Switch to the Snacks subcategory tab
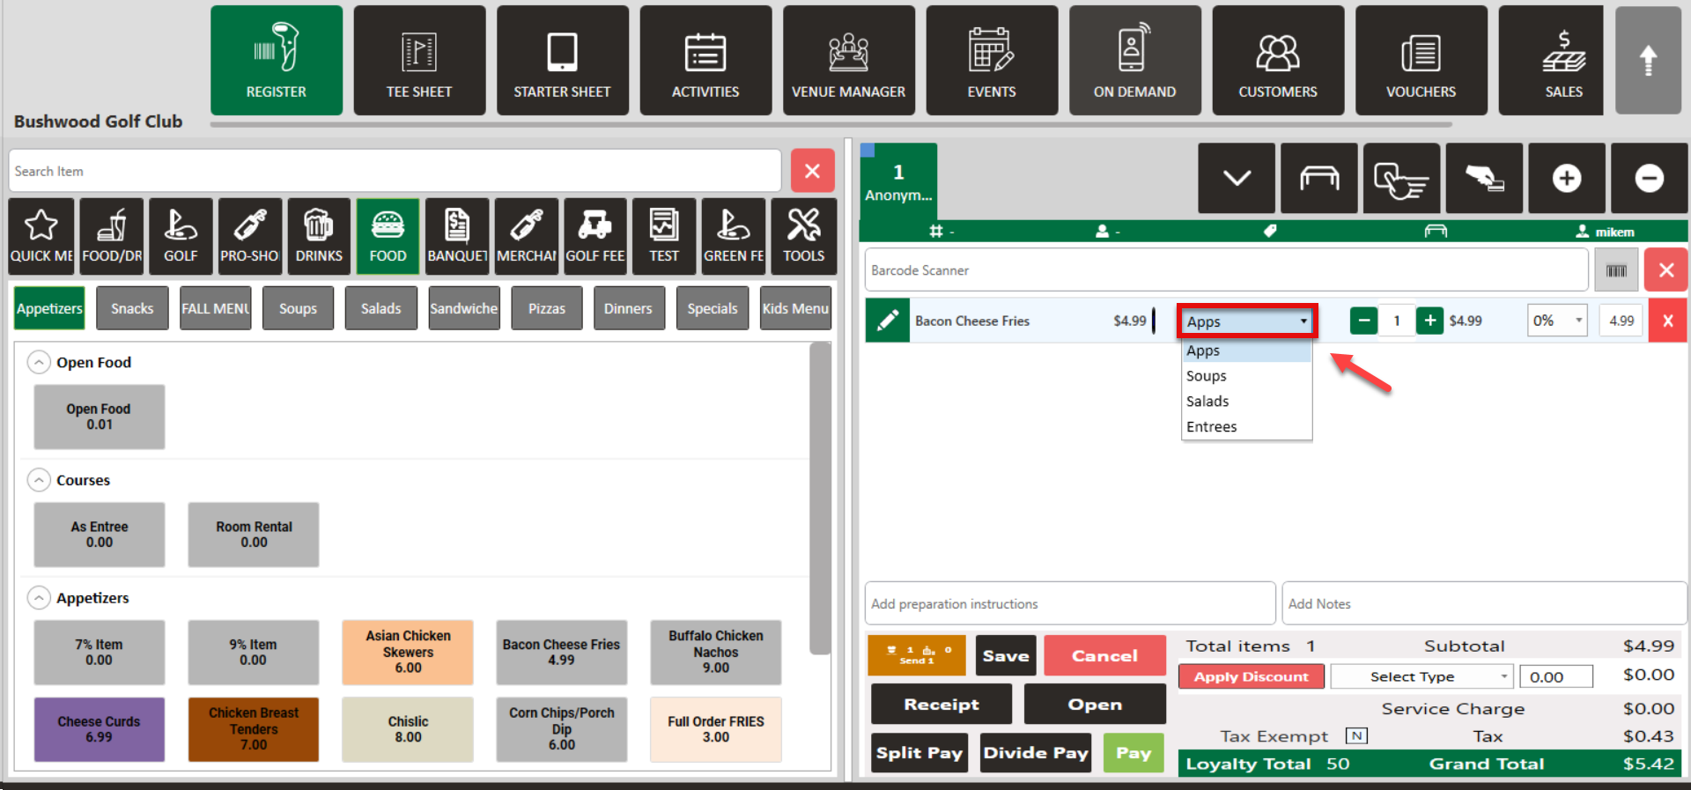The image size is (1691, 790). 132,308
